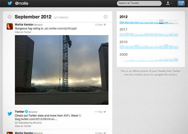Image resolution: width=188 pixels, height=134 pixels.
Task: Click Mollie Vandor's profile avatar
Action: point(10,27)
